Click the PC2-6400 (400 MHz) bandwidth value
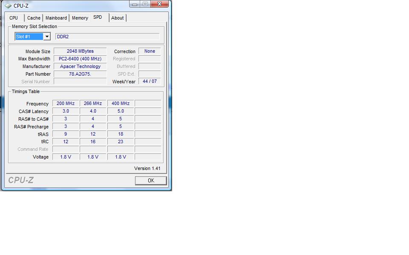Image resolution: width=409 pixels, height=255 pixels. [80, 59]
